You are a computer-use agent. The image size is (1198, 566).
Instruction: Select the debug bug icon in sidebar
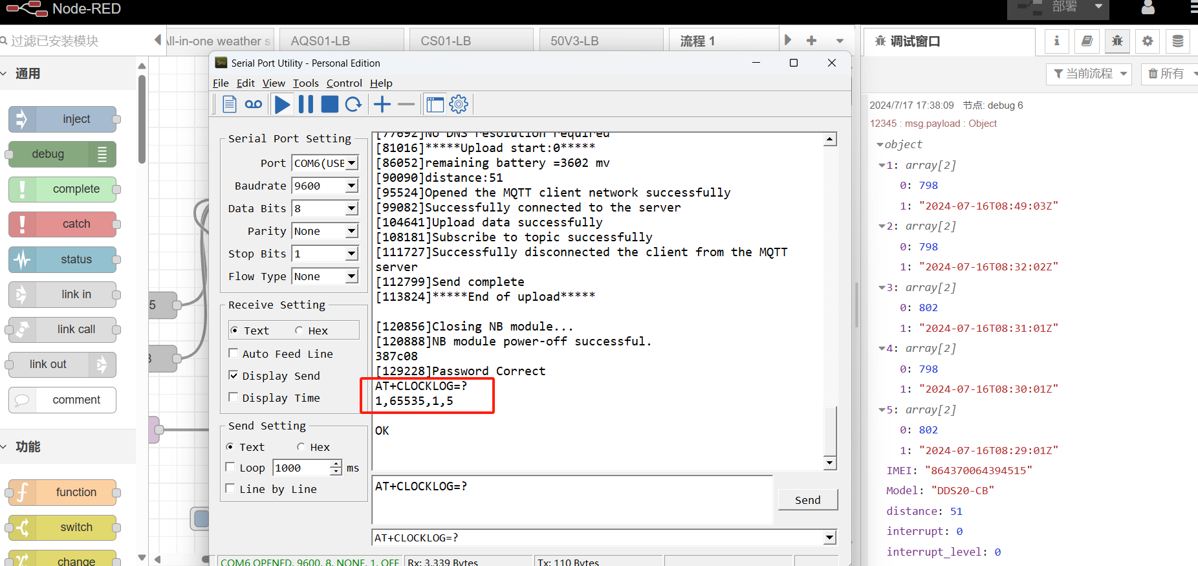[x=1117, y=41]
